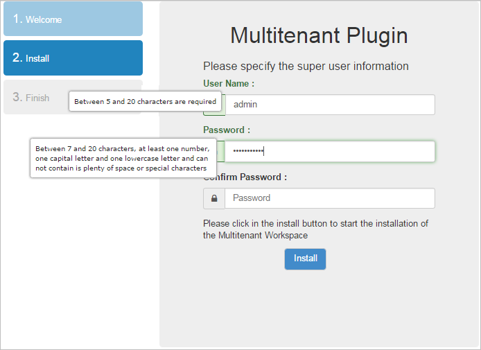Go to the Welcome step
This screenshot has height=350, width=481.
click(x=73, y=19)
